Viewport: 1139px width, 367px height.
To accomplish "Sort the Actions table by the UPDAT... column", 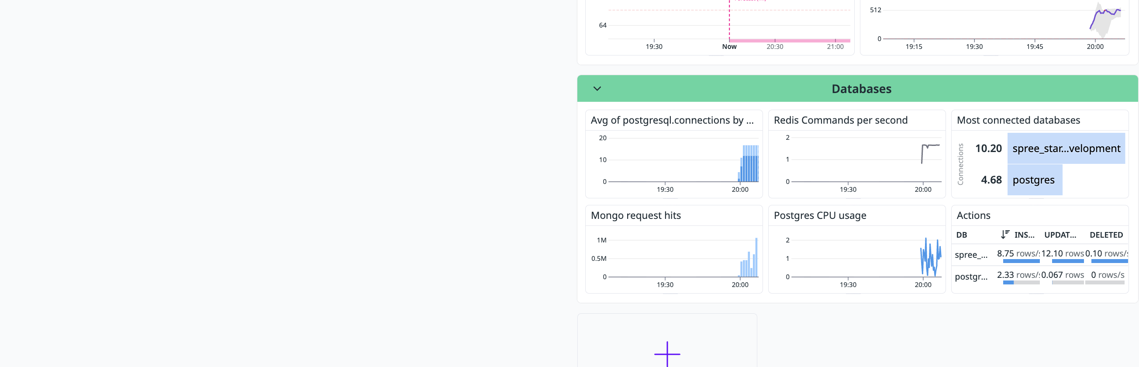I will tap(1060, 235).
